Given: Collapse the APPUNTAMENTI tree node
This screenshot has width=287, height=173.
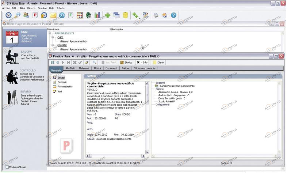Looking at the screenshot, I should 50,33.
